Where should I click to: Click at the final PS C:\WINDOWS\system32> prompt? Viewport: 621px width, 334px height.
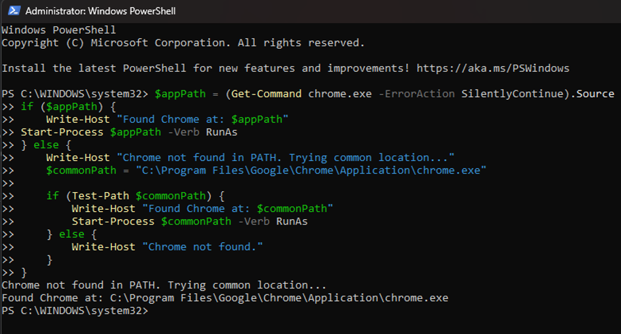pyautogui.click(x=75, y=311)
